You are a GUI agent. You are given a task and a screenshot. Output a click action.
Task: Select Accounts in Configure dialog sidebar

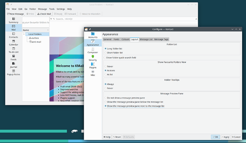coord(93,35)
